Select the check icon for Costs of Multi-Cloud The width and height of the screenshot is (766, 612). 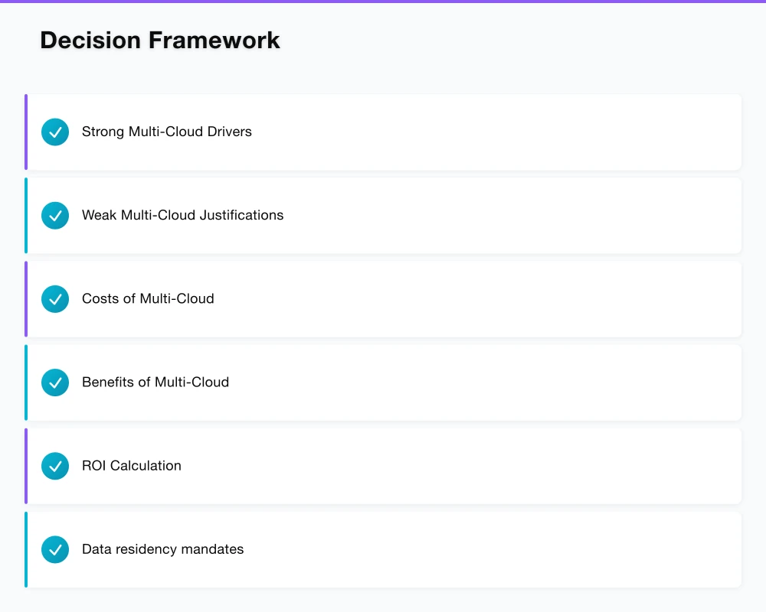click(55, 299)
